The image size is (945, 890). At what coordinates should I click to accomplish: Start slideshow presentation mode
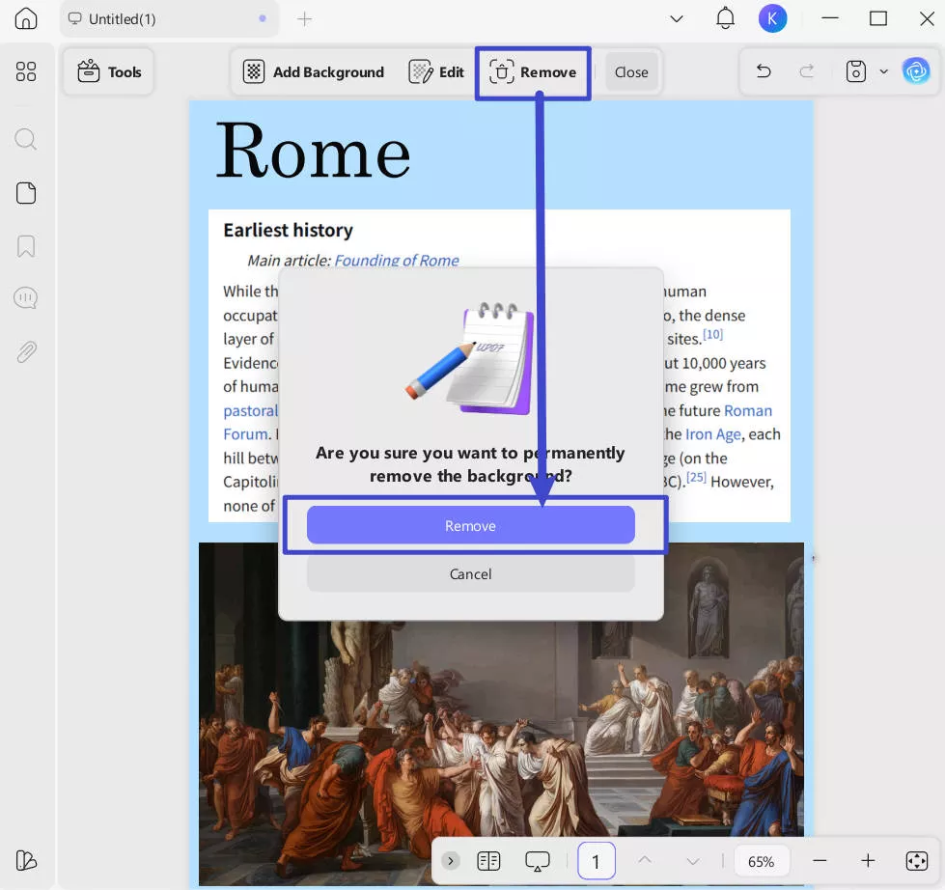click(537, 860)
